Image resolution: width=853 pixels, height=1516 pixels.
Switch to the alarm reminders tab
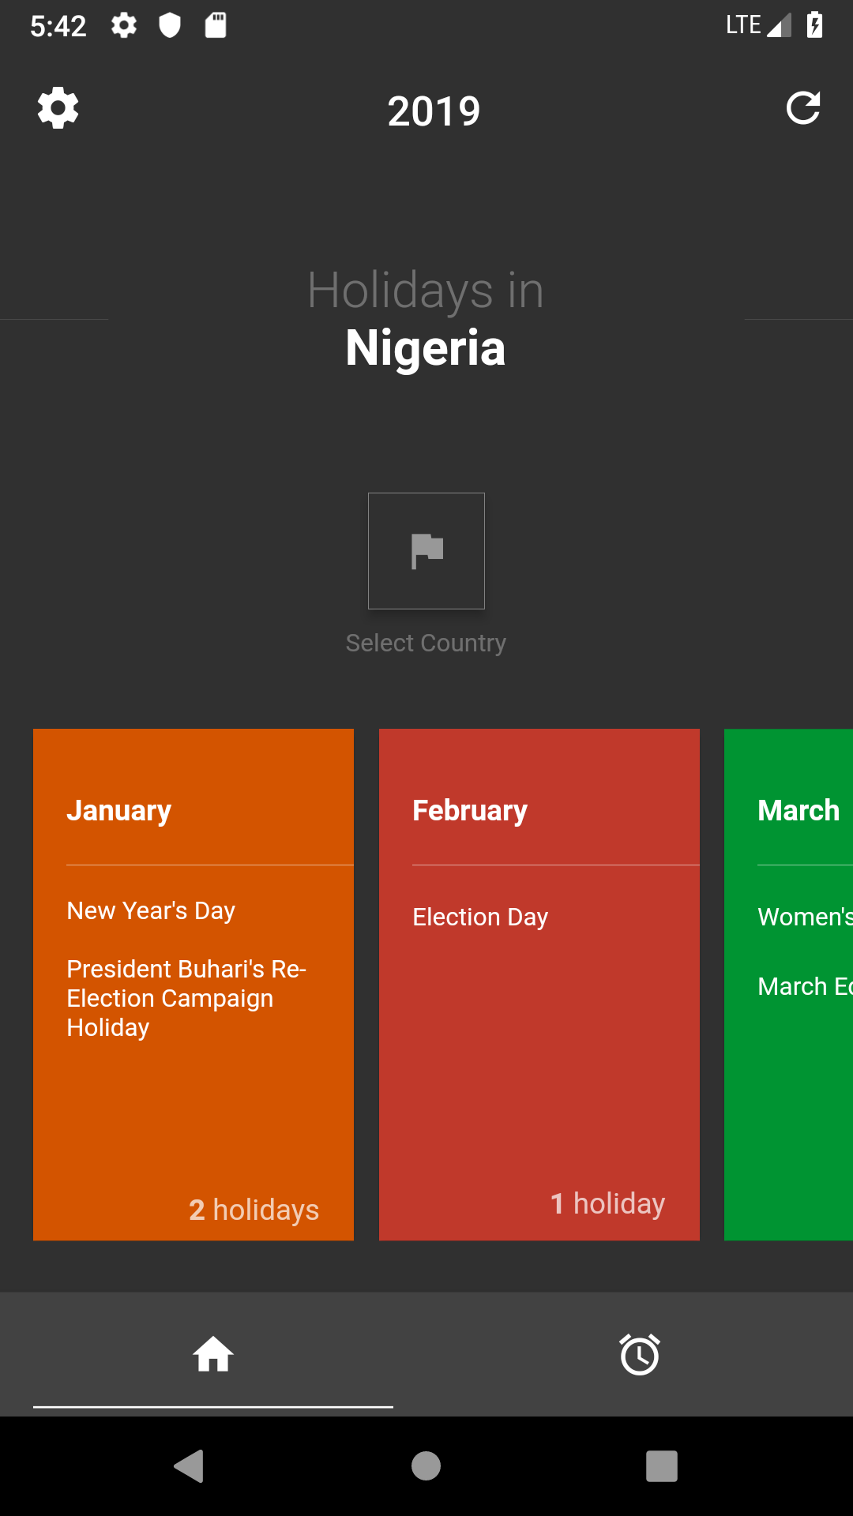click(x=640, y=1354)
